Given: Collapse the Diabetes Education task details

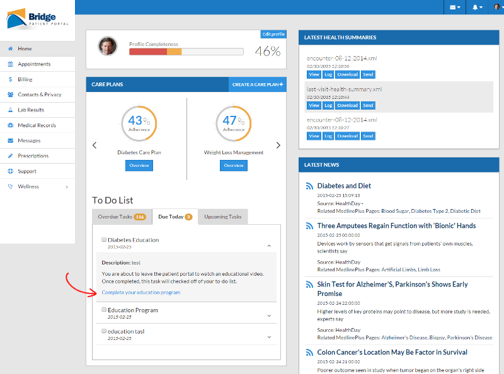Looking at the screenshot, I should click(269, 246).
